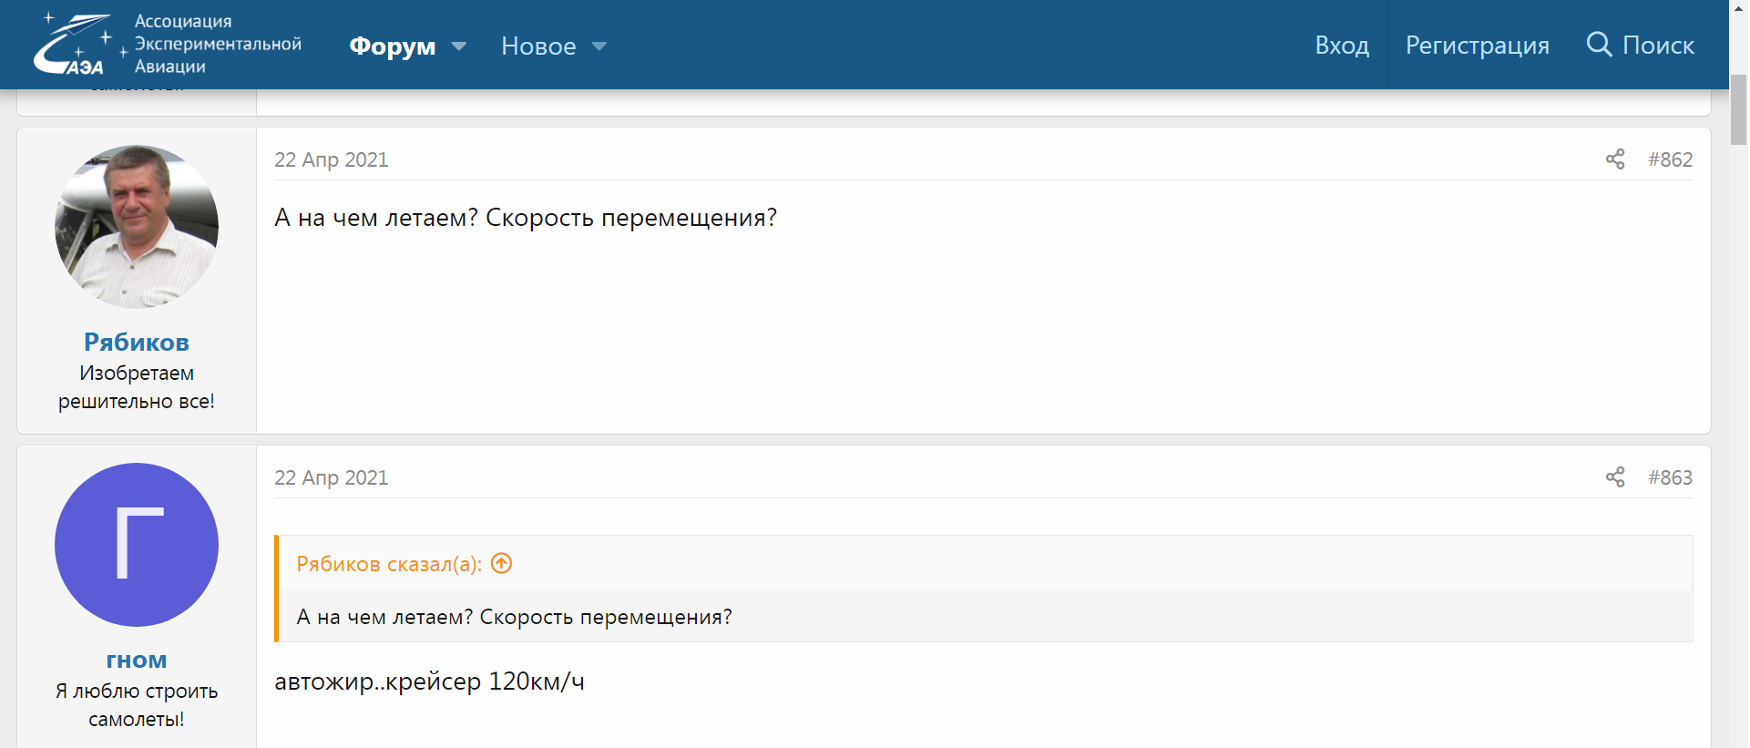1750x748 pixels.
Task: Click the vertical page scrollbar thumb
Action: [x=1738, y=109]
